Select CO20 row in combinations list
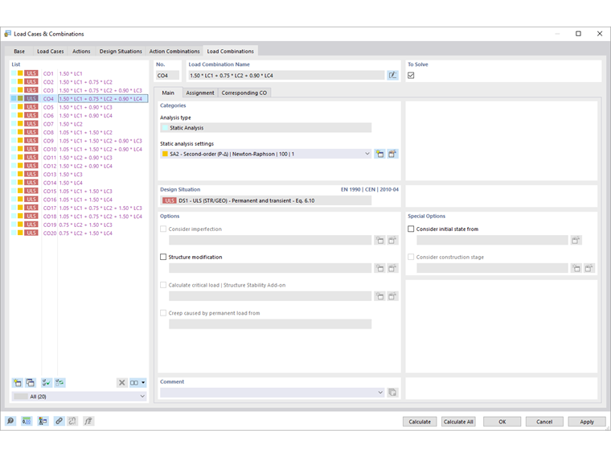Screen dimensions: 611x458 [x=79, y=233]
